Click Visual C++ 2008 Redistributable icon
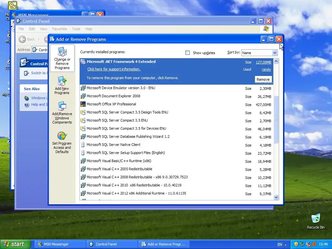Image resolution: width=332 pixels, height=249 pixels. pos(83,177)
